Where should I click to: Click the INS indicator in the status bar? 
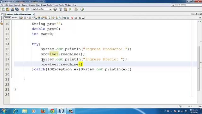click(x=200, y=106)
